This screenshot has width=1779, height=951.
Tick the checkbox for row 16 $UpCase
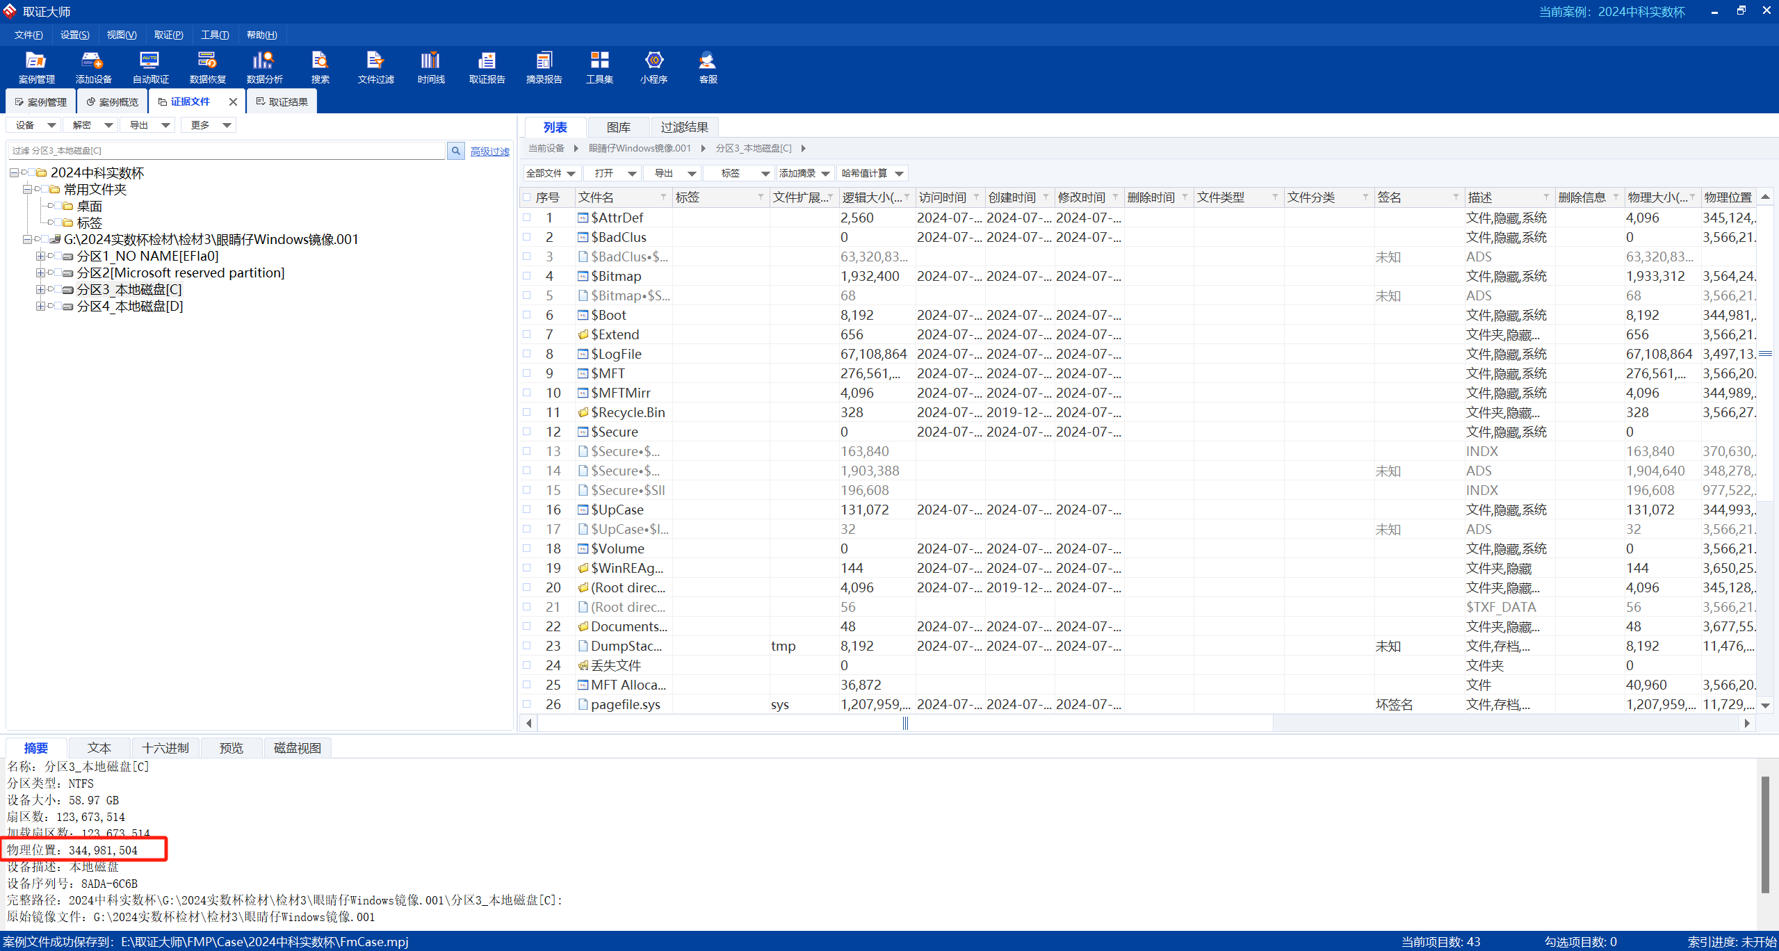pos(527,510)
